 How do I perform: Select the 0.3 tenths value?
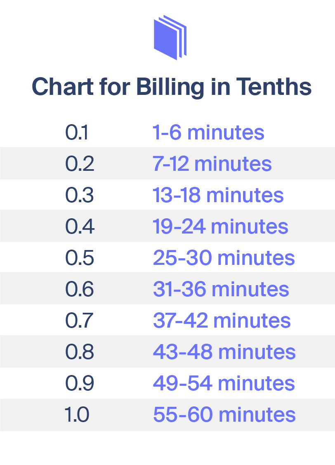click(x=80, y=196)
